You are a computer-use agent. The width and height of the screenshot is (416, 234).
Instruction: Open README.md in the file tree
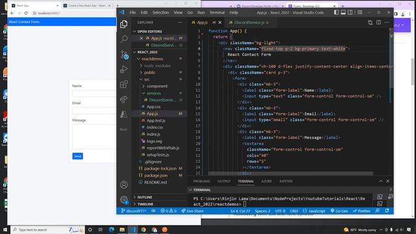(155, 182)
